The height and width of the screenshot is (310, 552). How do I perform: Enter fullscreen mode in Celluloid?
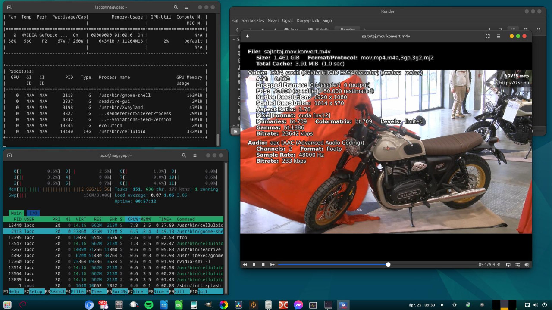(x=487, y=36)
